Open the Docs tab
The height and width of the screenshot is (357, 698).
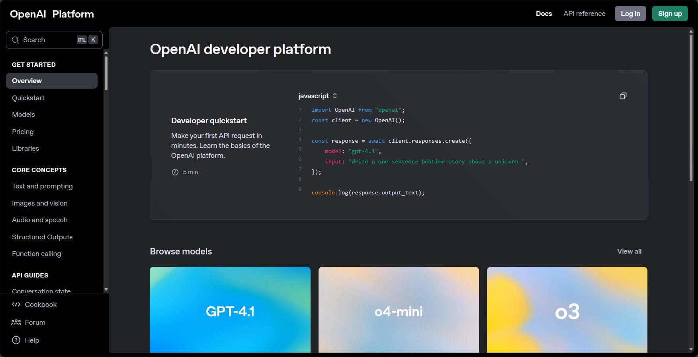click(544, 14)
